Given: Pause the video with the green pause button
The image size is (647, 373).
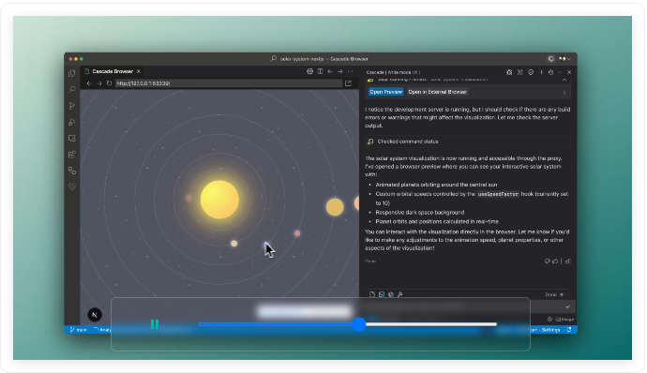Looking at the screenshot, I should [x=155, y=324].
